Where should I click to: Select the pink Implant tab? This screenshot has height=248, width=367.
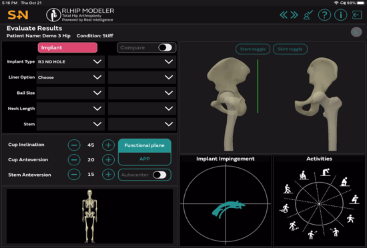click(x=67, y=48)
